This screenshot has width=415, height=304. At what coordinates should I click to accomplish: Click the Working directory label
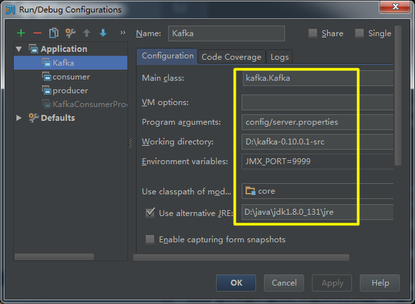(x=177, y=142)
